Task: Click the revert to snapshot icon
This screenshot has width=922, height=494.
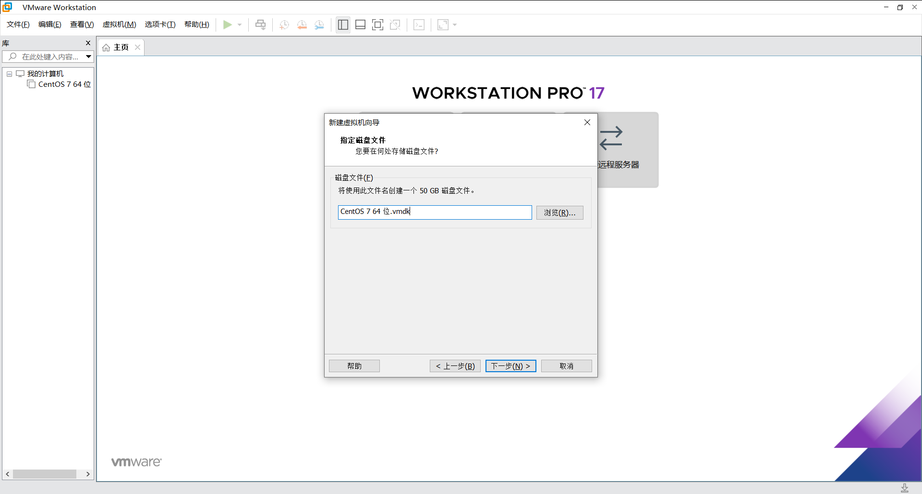Action: click(x=302, y=24)
